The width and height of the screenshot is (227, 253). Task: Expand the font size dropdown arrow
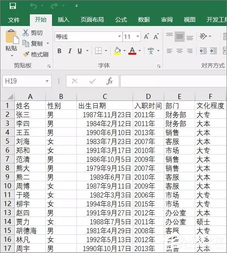click(137, 36)
